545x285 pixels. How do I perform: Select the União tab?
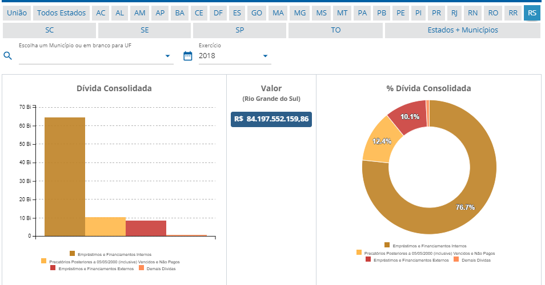tap(17, 13)
